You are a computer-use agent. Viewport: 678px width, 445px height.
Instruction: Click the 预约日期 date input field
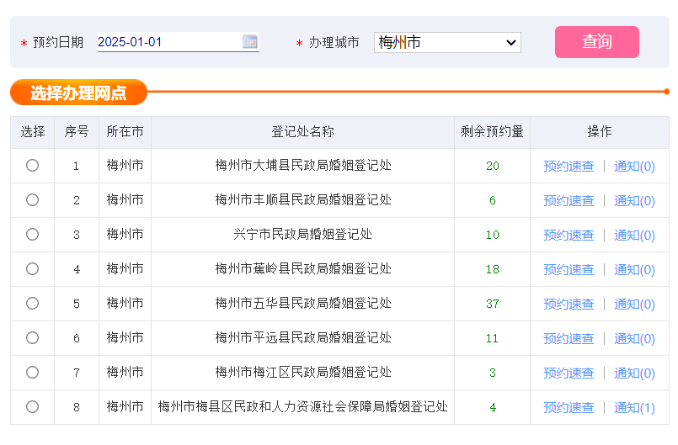pyautogui.click(x=168, y=41)
